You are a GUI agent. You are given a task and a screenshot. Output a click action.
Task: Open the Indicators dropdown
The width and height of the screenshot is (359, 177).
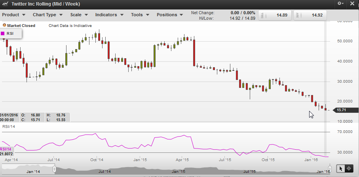coord(109,15)
